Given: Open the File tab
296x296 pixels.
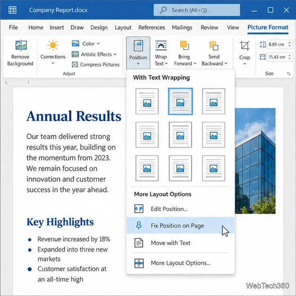Looking at the screenshot, I should [13, 27].
